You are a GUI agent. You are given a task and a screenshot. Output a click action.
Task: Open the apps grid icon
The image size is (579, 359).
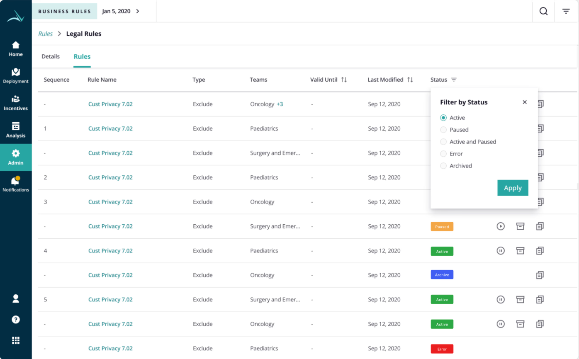[x=16, y=341]
